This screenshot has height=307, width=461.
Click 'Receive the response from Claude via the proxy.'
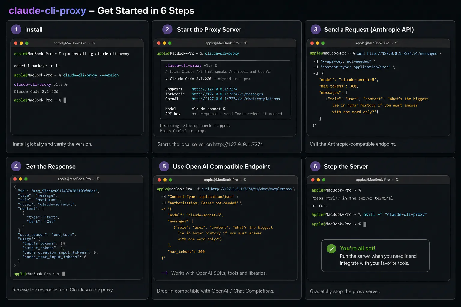click(63, 290)
